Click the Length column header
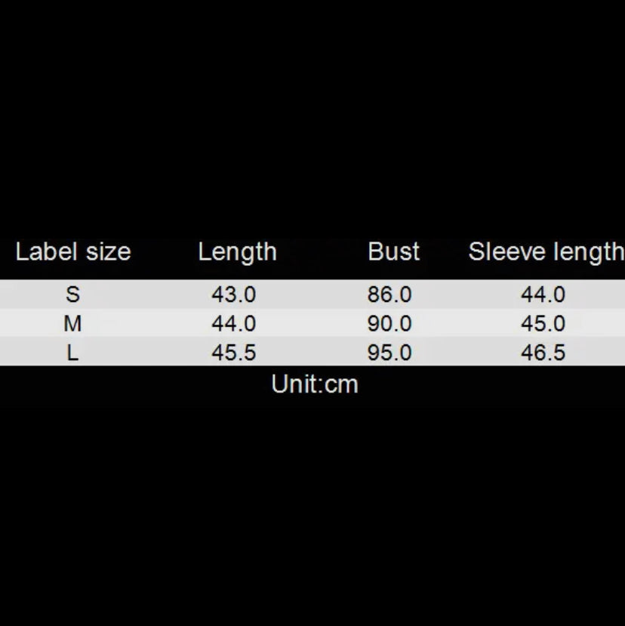This screenshot has height=626, width=625. tap(237, 251)
